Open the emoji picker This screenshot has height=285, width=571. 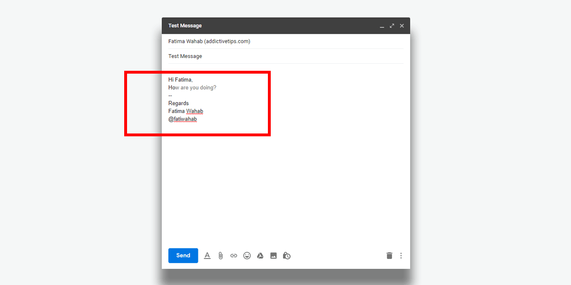pyautogui.click(x=247, y=256)
